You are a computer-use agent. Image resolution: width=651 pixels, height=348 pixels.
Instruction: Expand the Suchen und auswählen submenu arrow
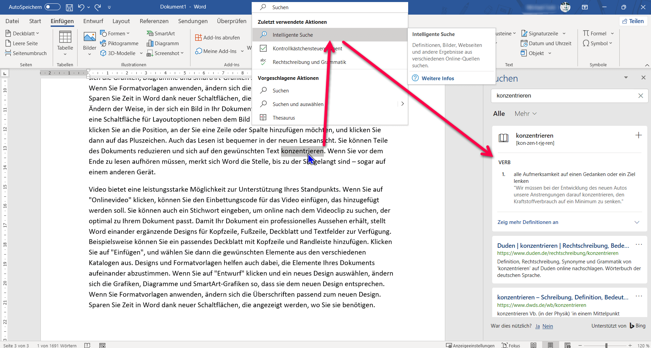tap(402, 104)
